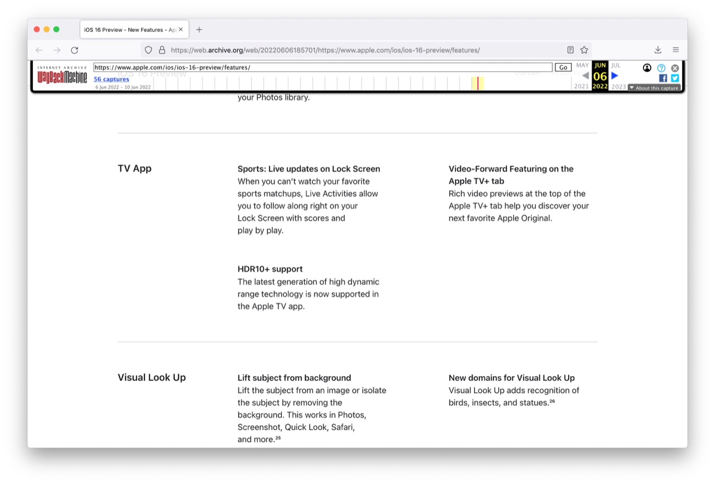
Task: Click the padlock site info icon
Action: point(162,50)
